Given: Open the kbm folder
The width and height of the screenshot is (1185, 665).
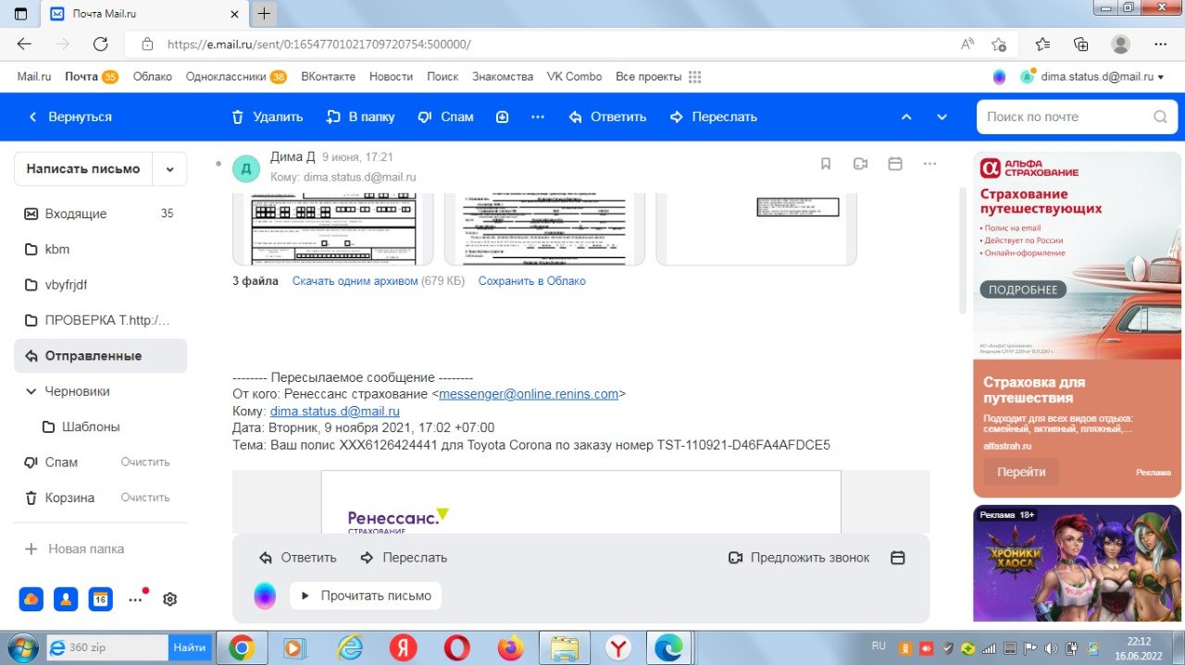Looking at the screenshot, I should [x=100, y=249].
